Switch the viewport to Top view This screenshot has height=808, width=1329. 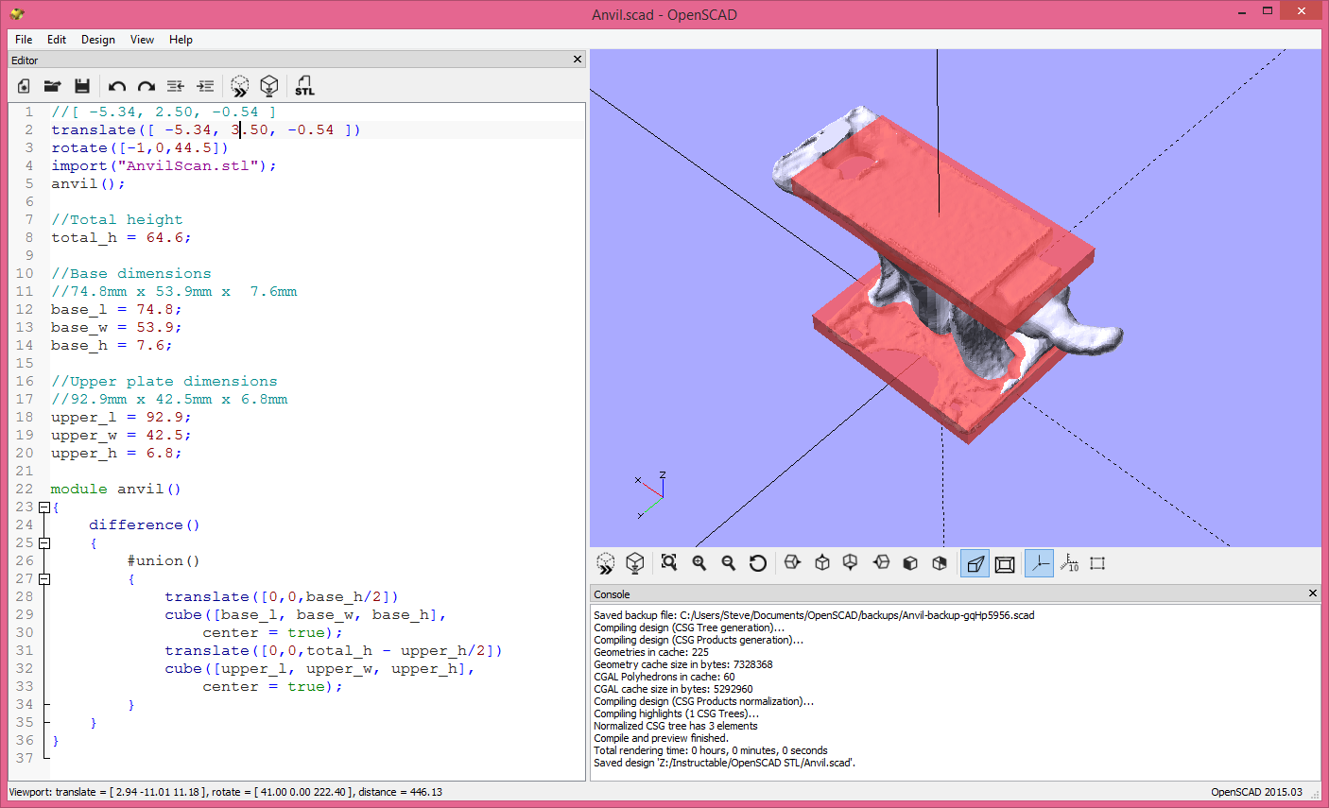tap(821, 562)
